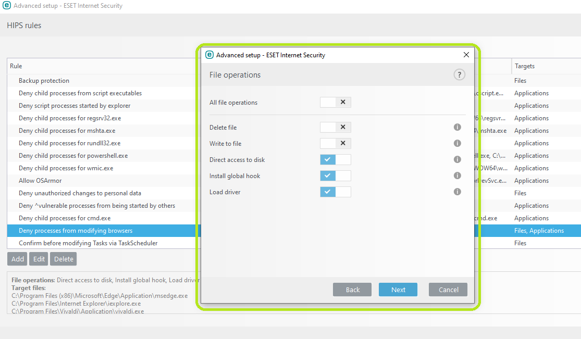581x339 pixels.
Task: Sort by Targets column header
Action: pos(524,66)
